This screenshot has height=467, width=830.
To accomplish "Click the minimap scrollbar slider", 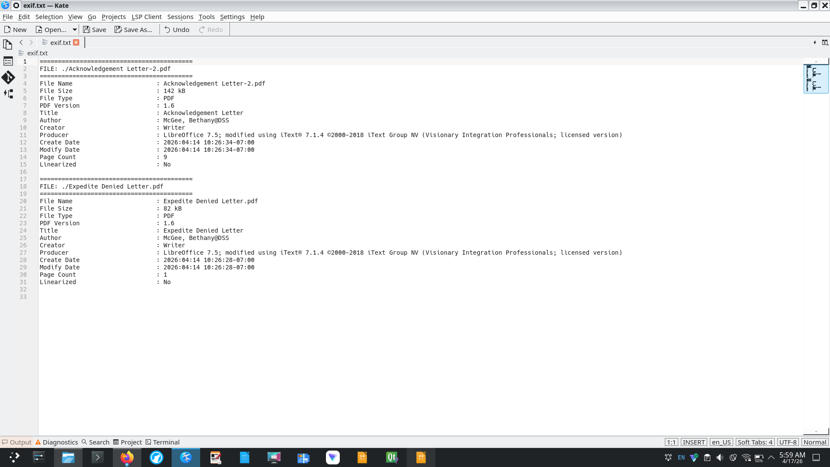I will tap(816, 79).
